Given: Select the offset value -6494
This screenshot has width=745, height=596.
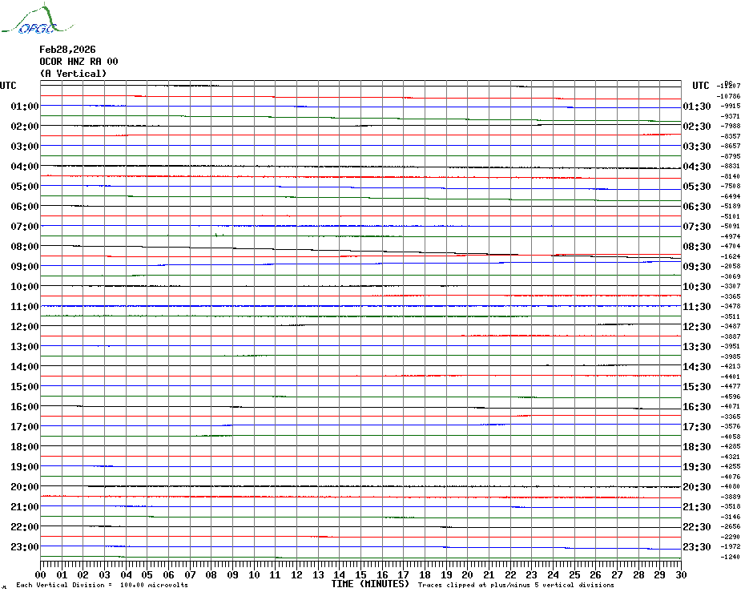Looking at the screenshot, I should click(x=731, y=195).
